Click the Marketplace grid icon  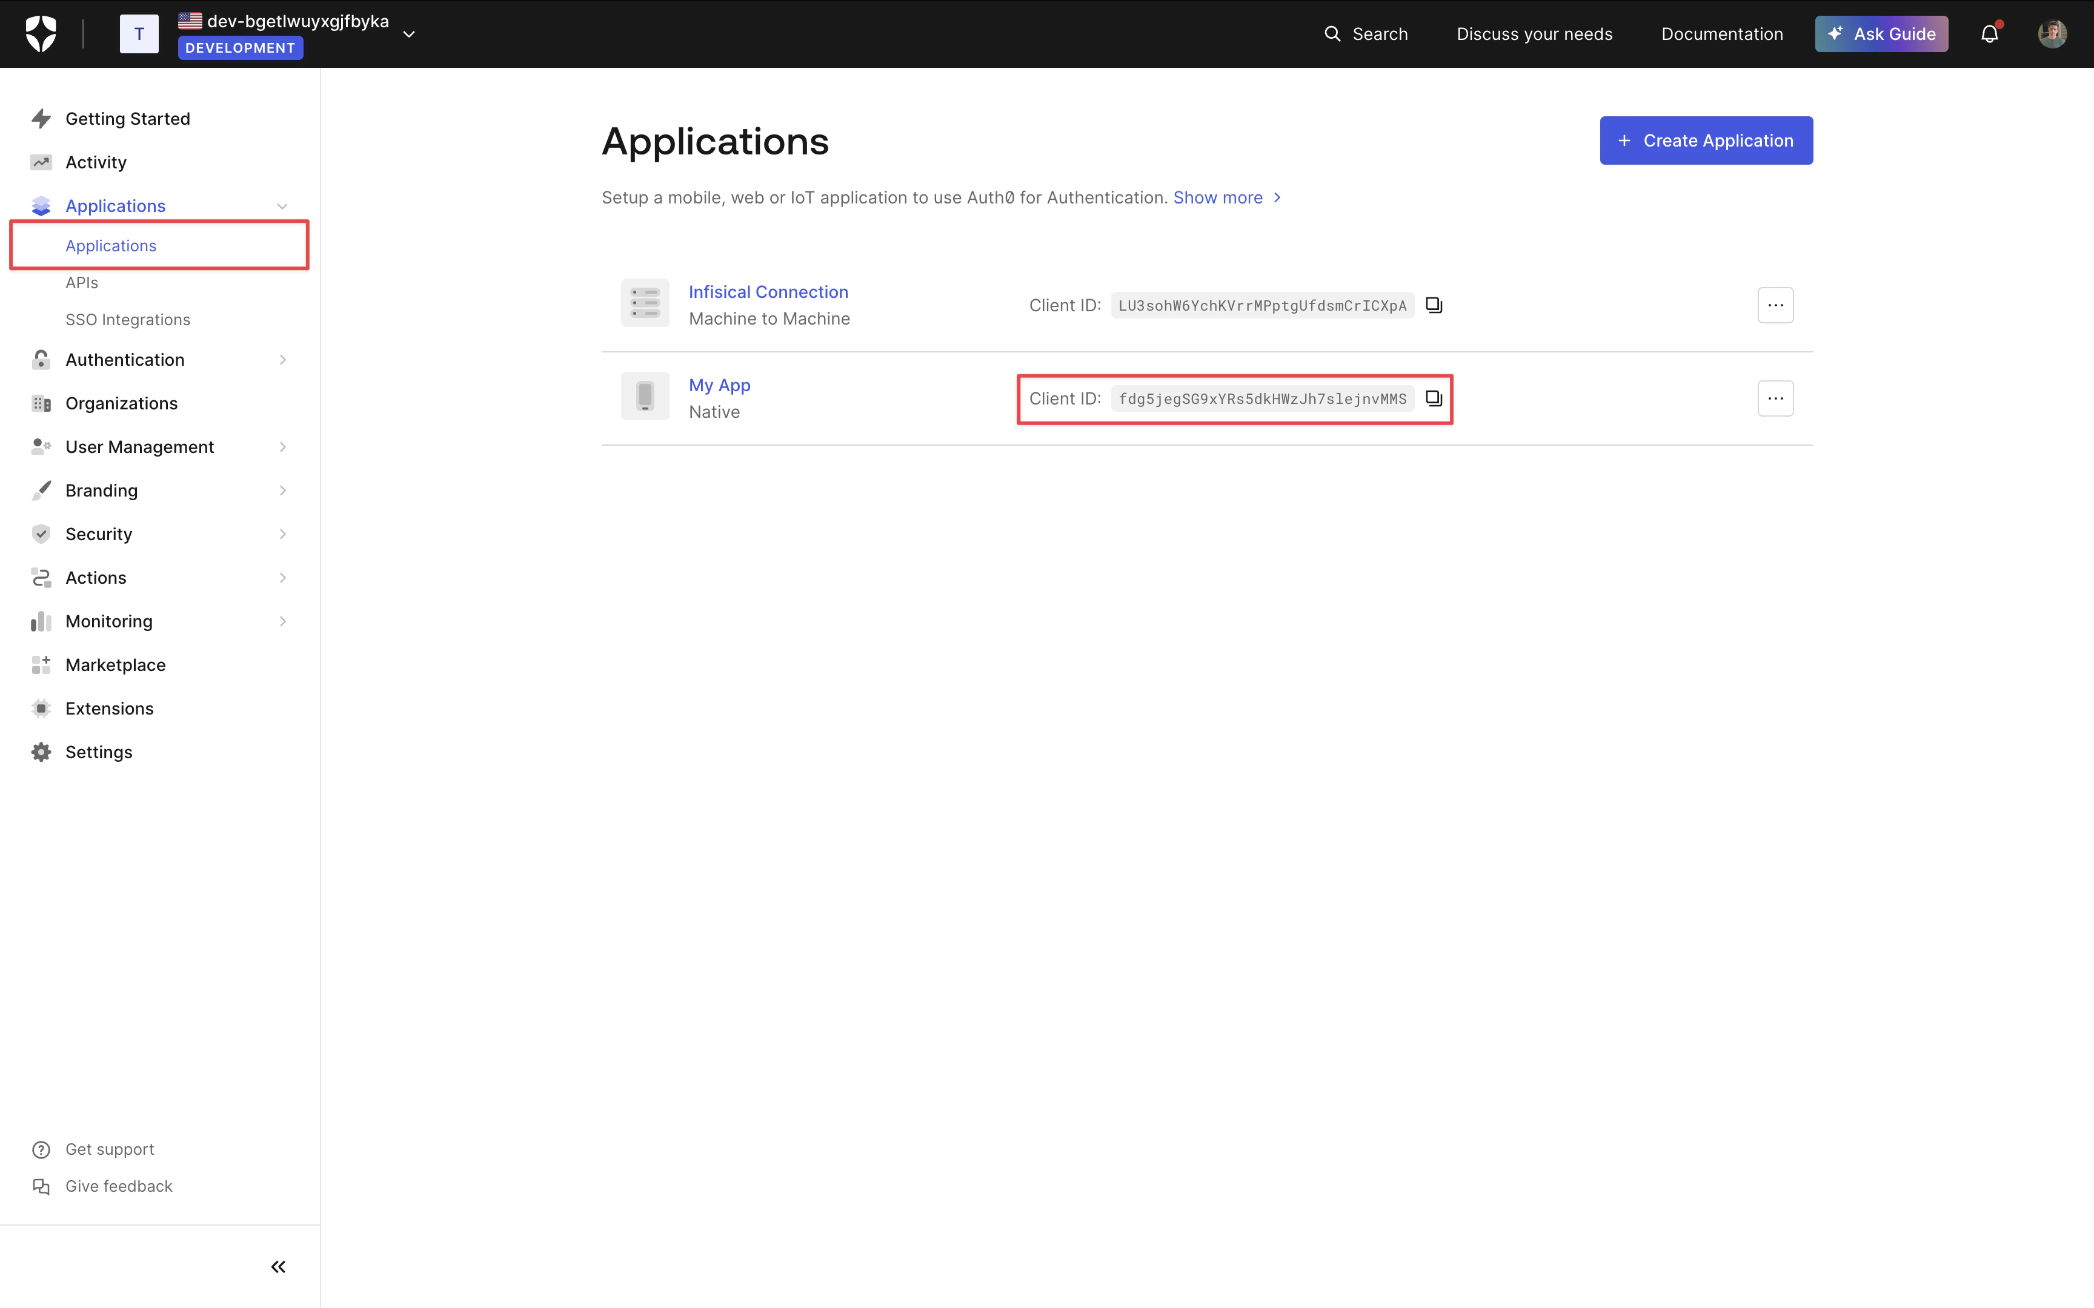[41, 664]
